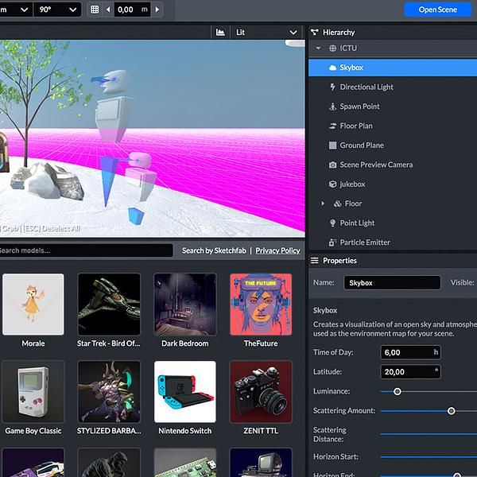Viewport: 477px width, 477px height.
Task: Open the Lit render mode dropdown
Action: click(x=265, y=33)
